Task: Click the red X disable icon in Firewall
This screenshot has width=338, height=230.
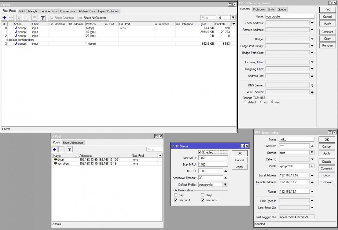Action: (26, 18)
